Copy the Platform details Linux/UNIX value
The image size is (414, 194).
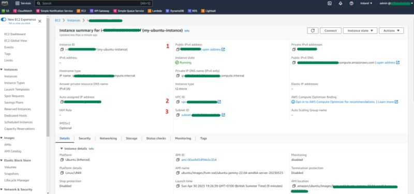(x=62, y=173)
